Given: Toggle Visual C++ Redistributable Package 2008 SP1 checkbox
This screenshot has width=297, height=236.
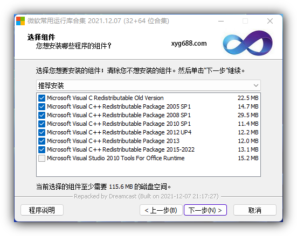Looking at the screenshot, I should pyautogui.click(x=42, y=115).
